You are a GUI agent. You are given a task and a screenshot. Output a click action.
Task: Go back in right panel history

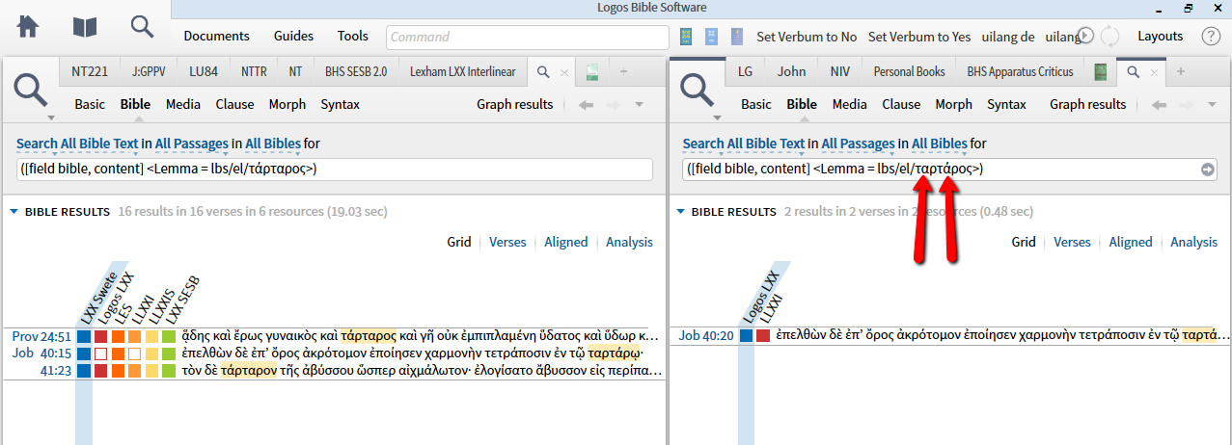click(x=1159, y=104)
